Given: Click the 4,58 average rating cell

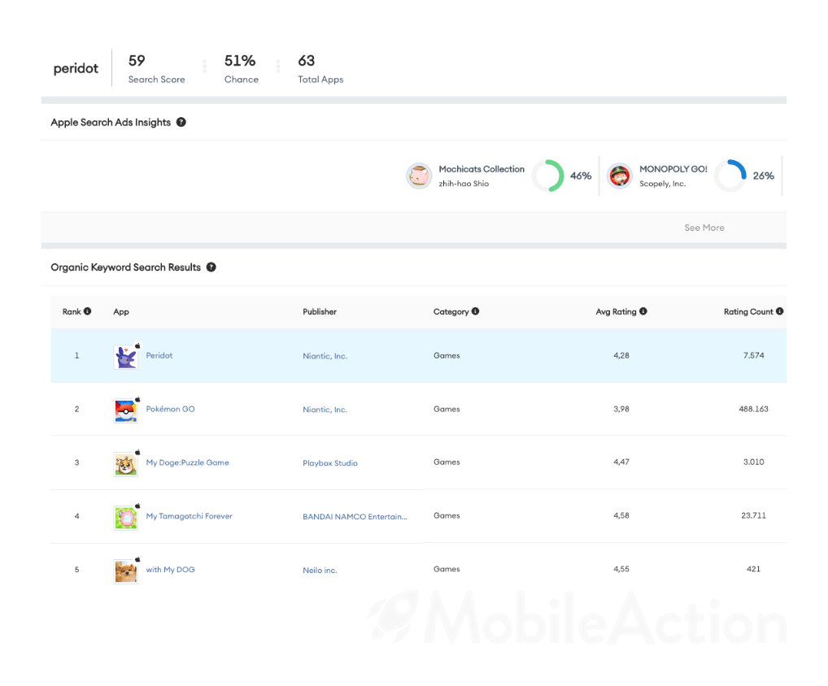Looking at the screenshot, I should [621, 515].
